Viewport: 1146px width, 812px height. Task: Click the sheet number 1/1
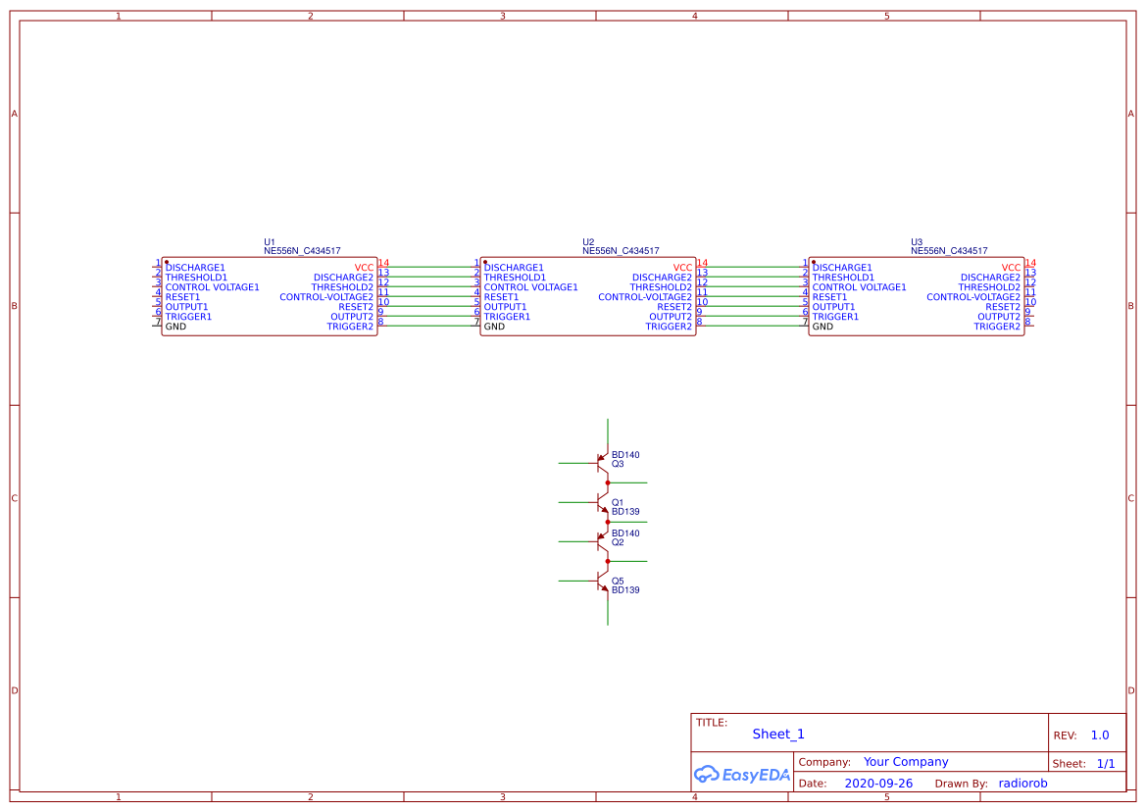(1106, 764)
